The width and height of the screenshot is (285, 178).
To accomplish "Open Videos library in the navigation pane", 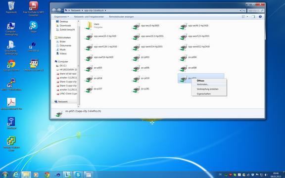I will pyautogui.click(x=61, y=53).
